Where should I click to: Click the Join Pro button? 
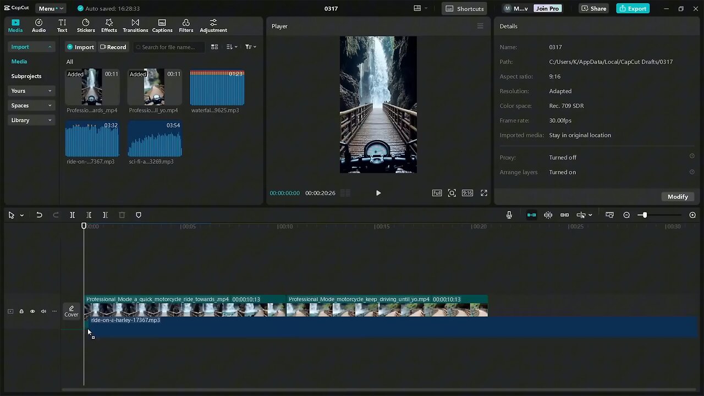(547, 9)
